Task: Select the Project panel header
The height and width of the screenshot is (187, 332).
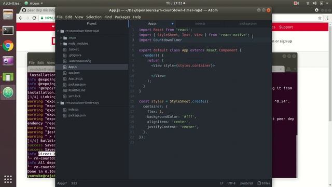Action: (x=91, y=23)
